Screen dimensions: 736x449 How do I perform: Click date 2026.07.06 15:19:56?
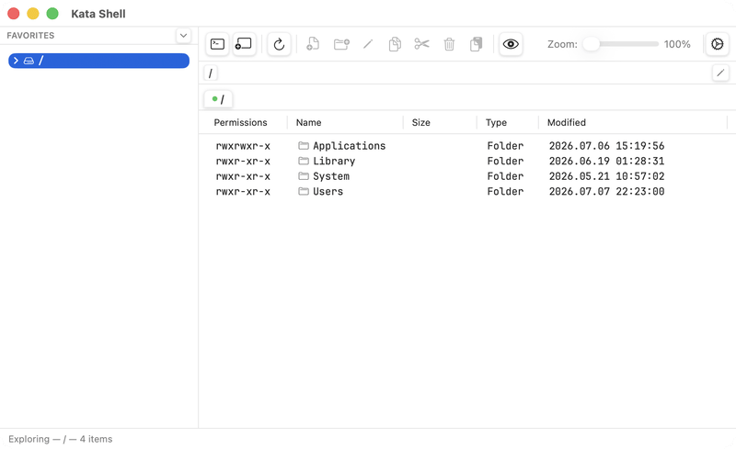click(x=606, y=146)
